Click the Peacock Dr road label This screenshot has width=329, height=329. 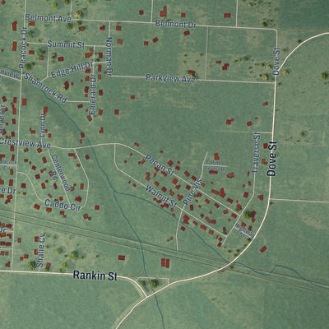click(x=23, y=48)
